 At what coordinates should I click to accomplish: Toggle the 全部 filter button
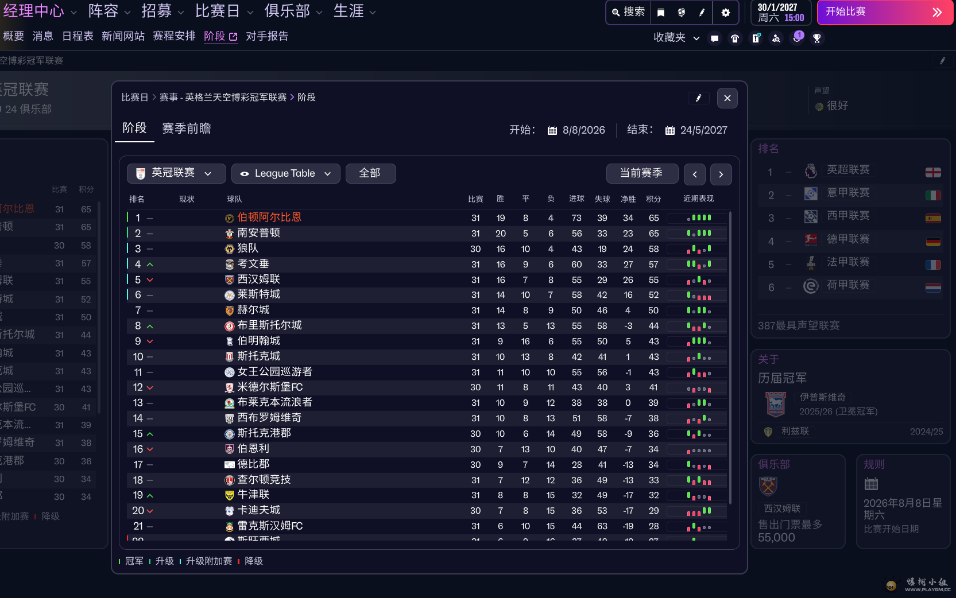(370, 173)
